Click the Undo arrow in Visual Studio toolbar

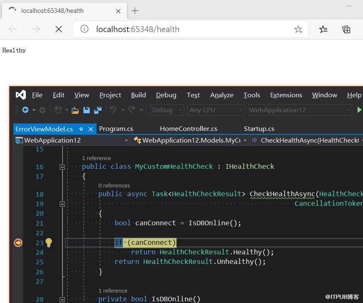coord(113,109)
